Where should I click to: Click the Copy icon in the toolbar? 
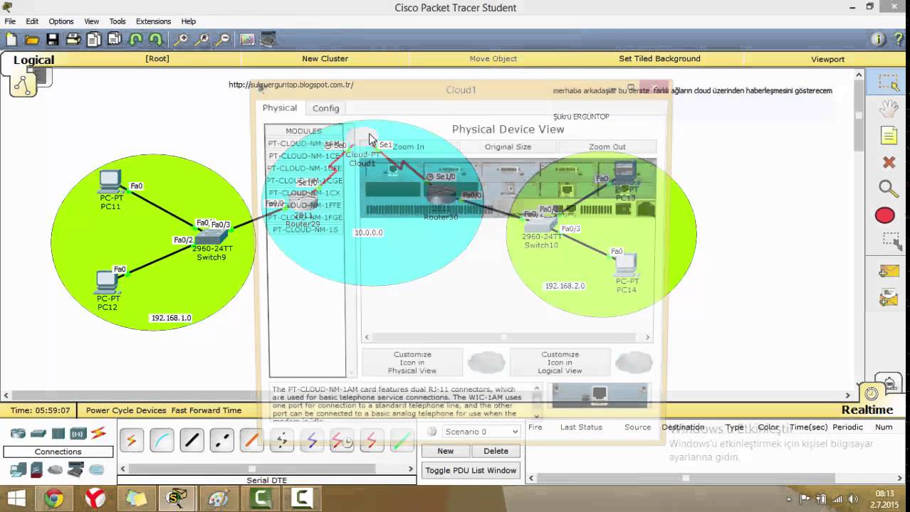pos(94,40)
